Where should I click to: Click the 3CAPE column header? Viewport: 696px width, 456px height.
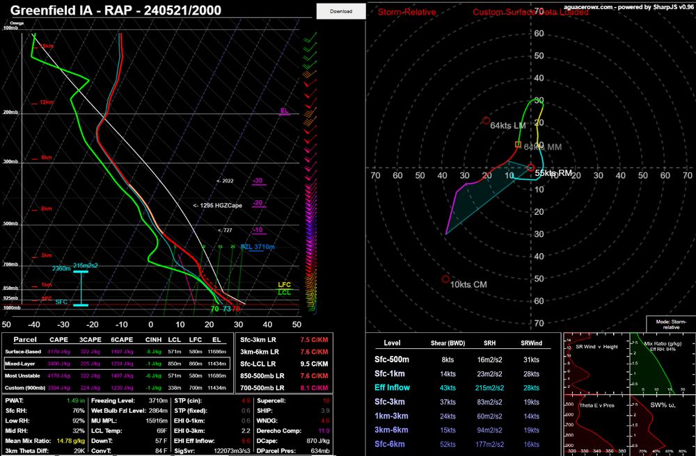[90, 339]
